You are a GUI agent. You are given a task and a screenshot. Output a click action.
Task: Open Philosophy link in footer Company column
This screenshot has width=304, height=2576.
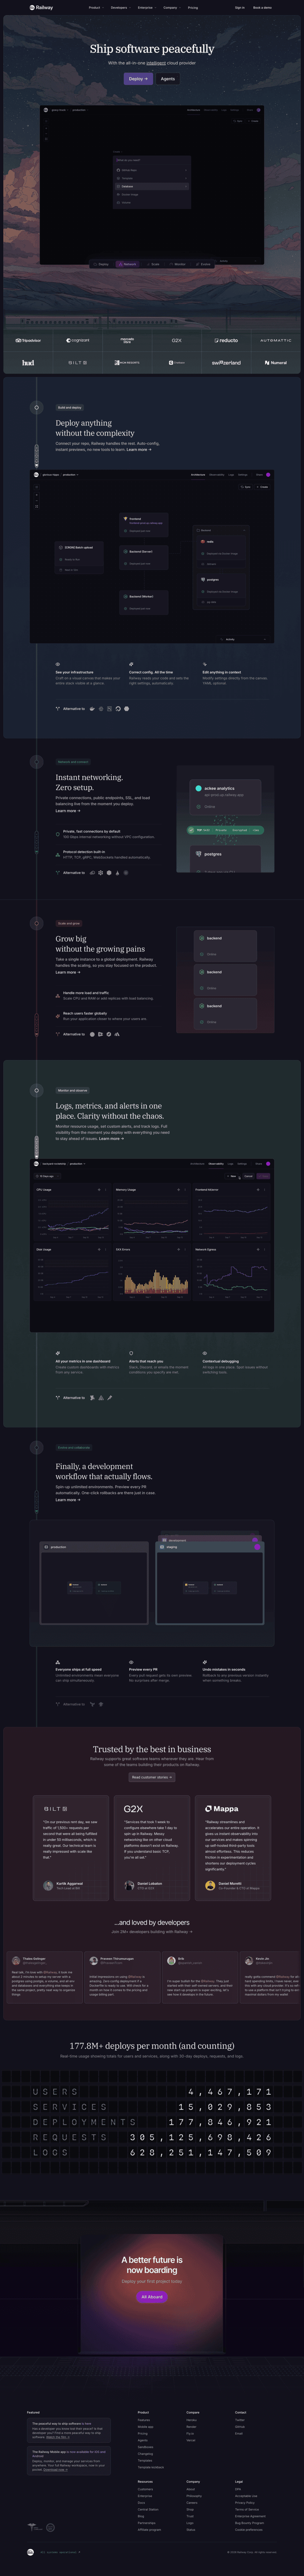tap(194, 2496)
